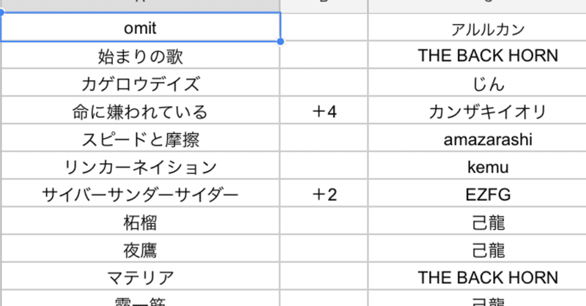Screen dimensions: 586x306
Task: Click the 命に嫌われている song cell
Action: coord(141,111)
